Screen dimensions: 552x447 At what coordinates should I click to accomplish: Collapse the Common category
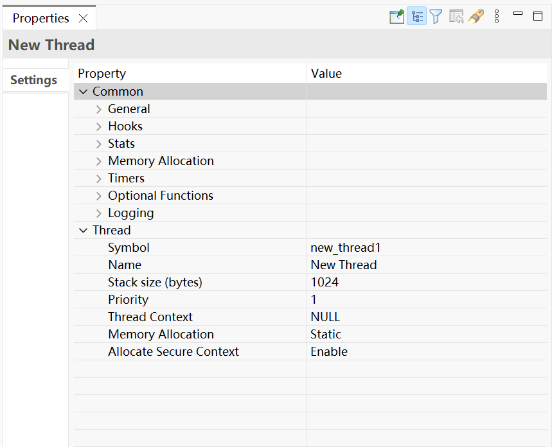tap(83, 92)
